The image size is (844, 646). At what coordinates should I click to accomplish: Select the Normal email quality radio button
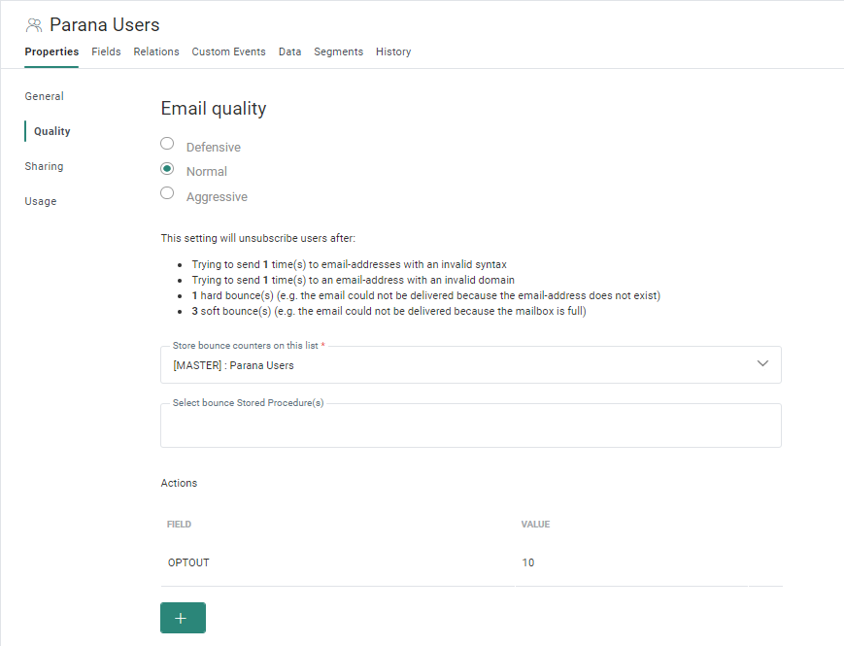pyautogui.click(x=167, y=168)
